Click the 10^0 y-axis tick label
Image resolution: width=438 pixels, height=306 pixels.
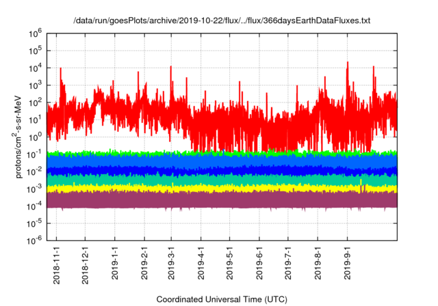pos(35,137)
